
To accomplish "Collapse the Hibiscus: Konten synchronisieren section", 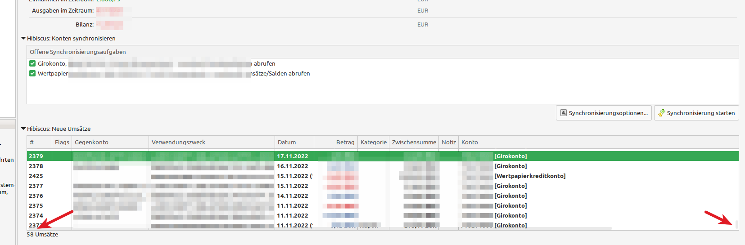I will coord(23,39).
